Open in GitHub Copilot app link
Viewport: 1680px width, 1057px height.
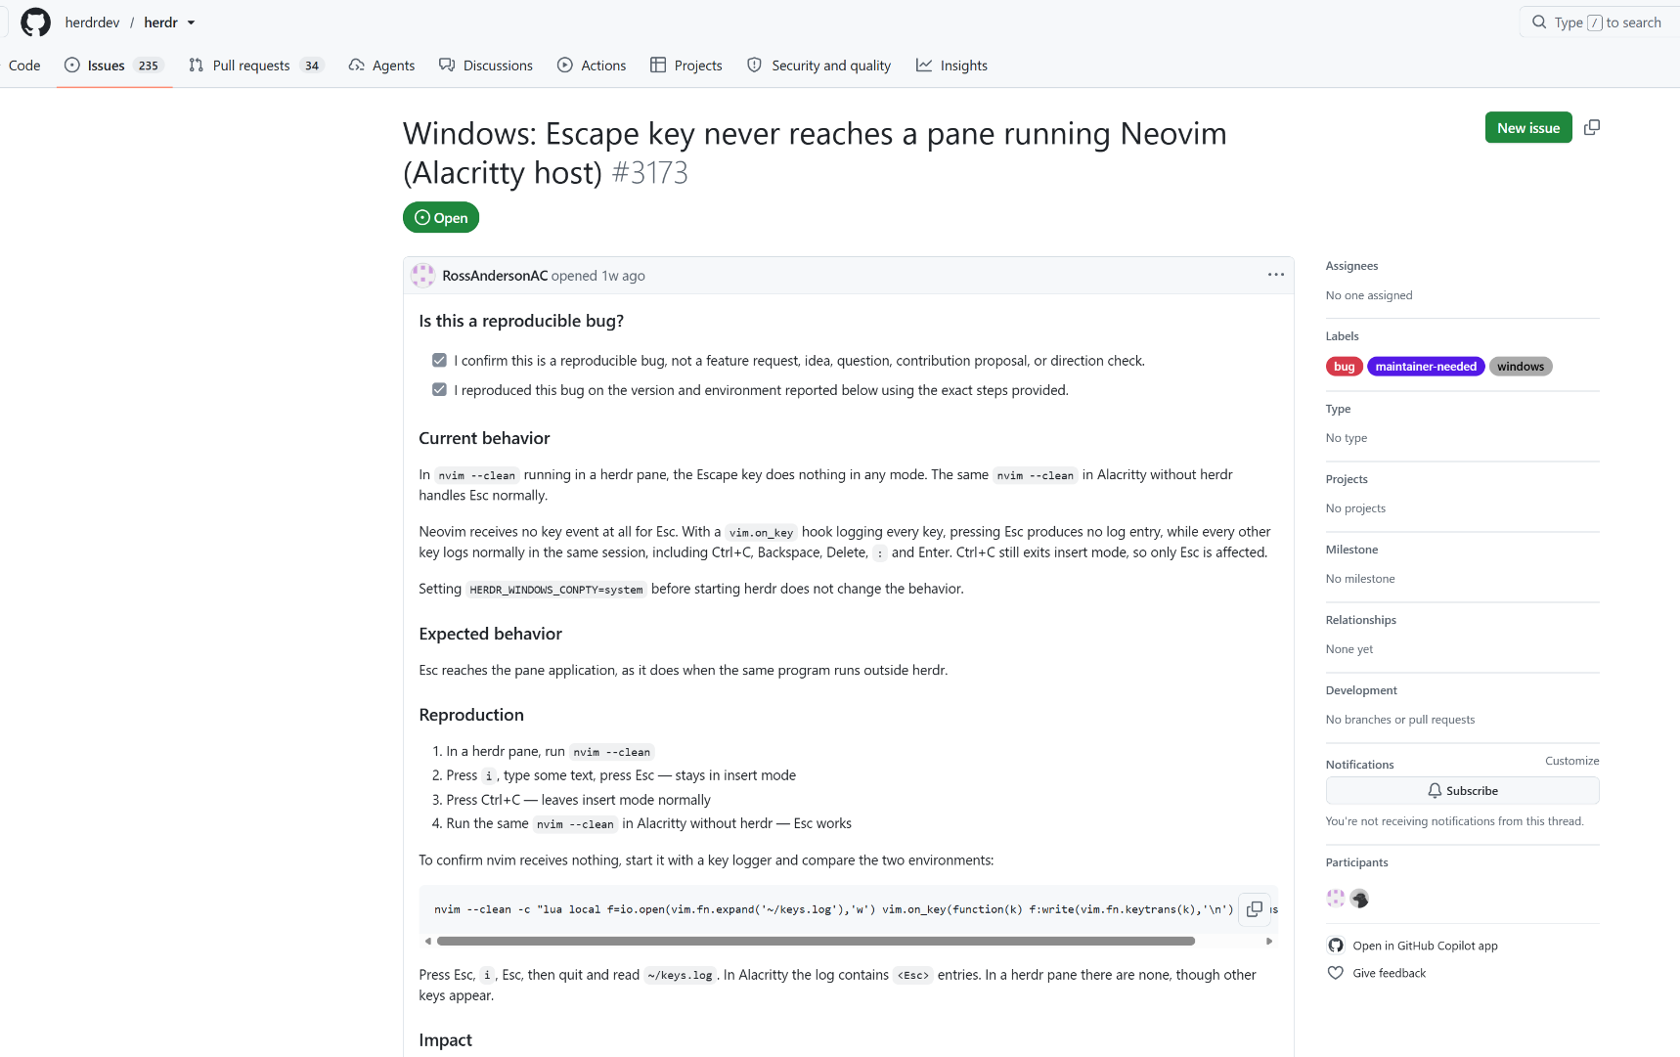(1425, 946)
